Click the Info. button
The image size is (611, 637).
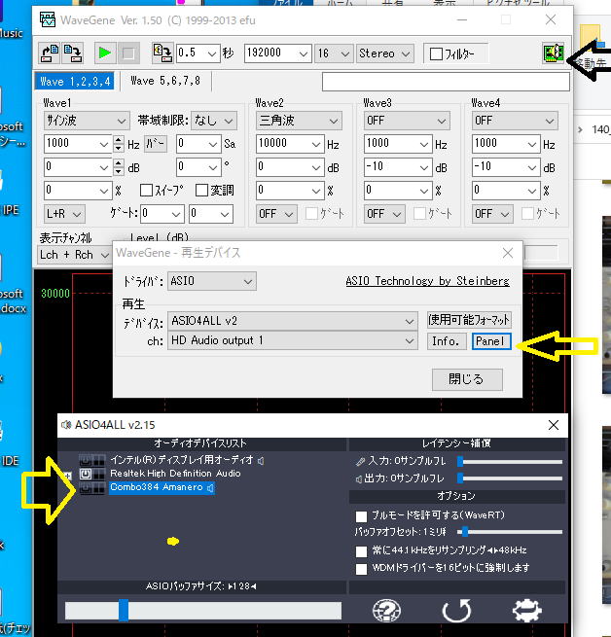click(x=446, y=341)
